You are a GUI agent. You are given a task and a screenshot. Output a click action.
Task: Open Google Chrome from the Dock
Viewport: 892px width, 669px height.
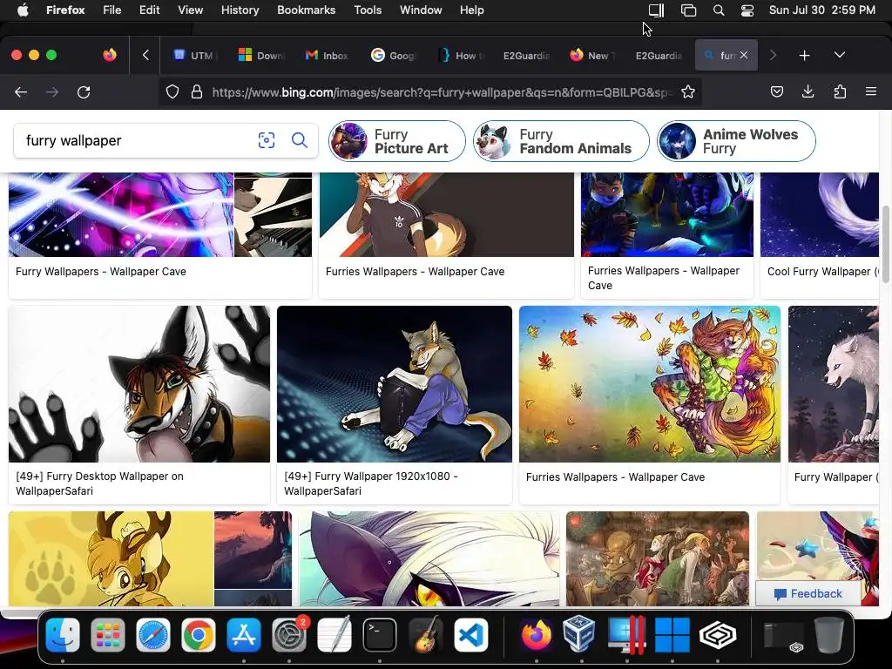coord(198,635)
